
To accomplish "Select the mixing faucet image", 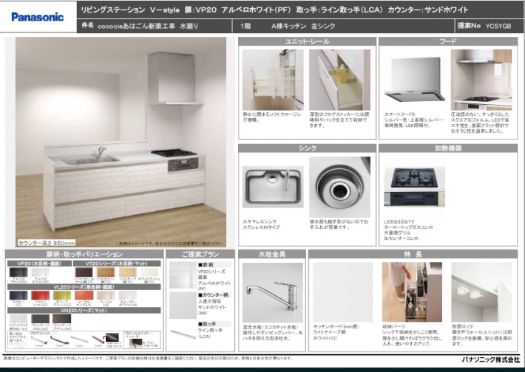I will pos(272,292).
